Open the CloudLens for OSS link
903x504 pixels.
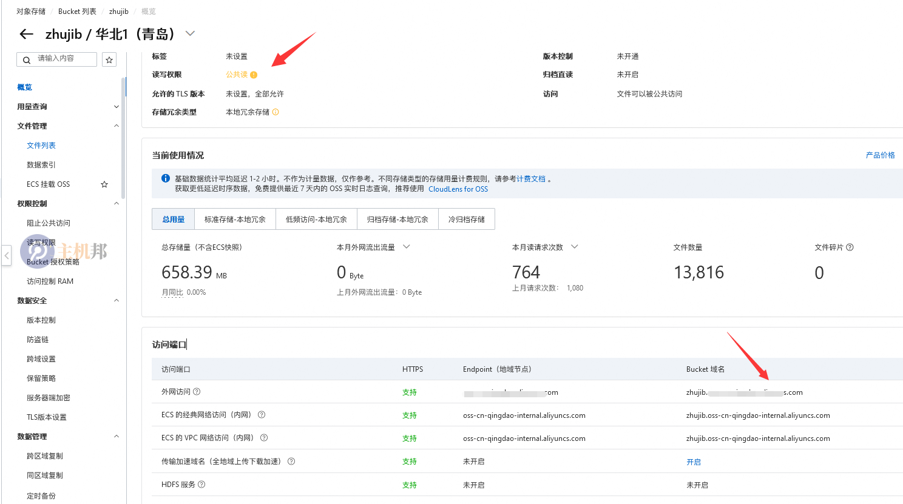(458, 189)
